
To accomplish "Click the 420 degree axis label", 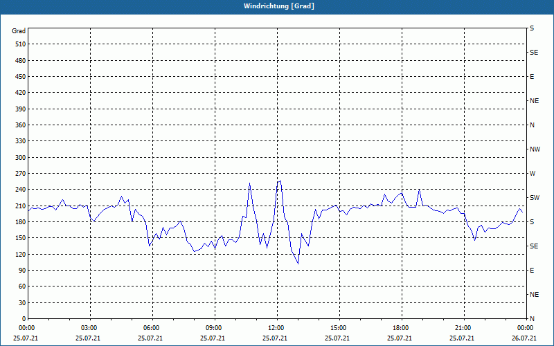I will 20,93.
